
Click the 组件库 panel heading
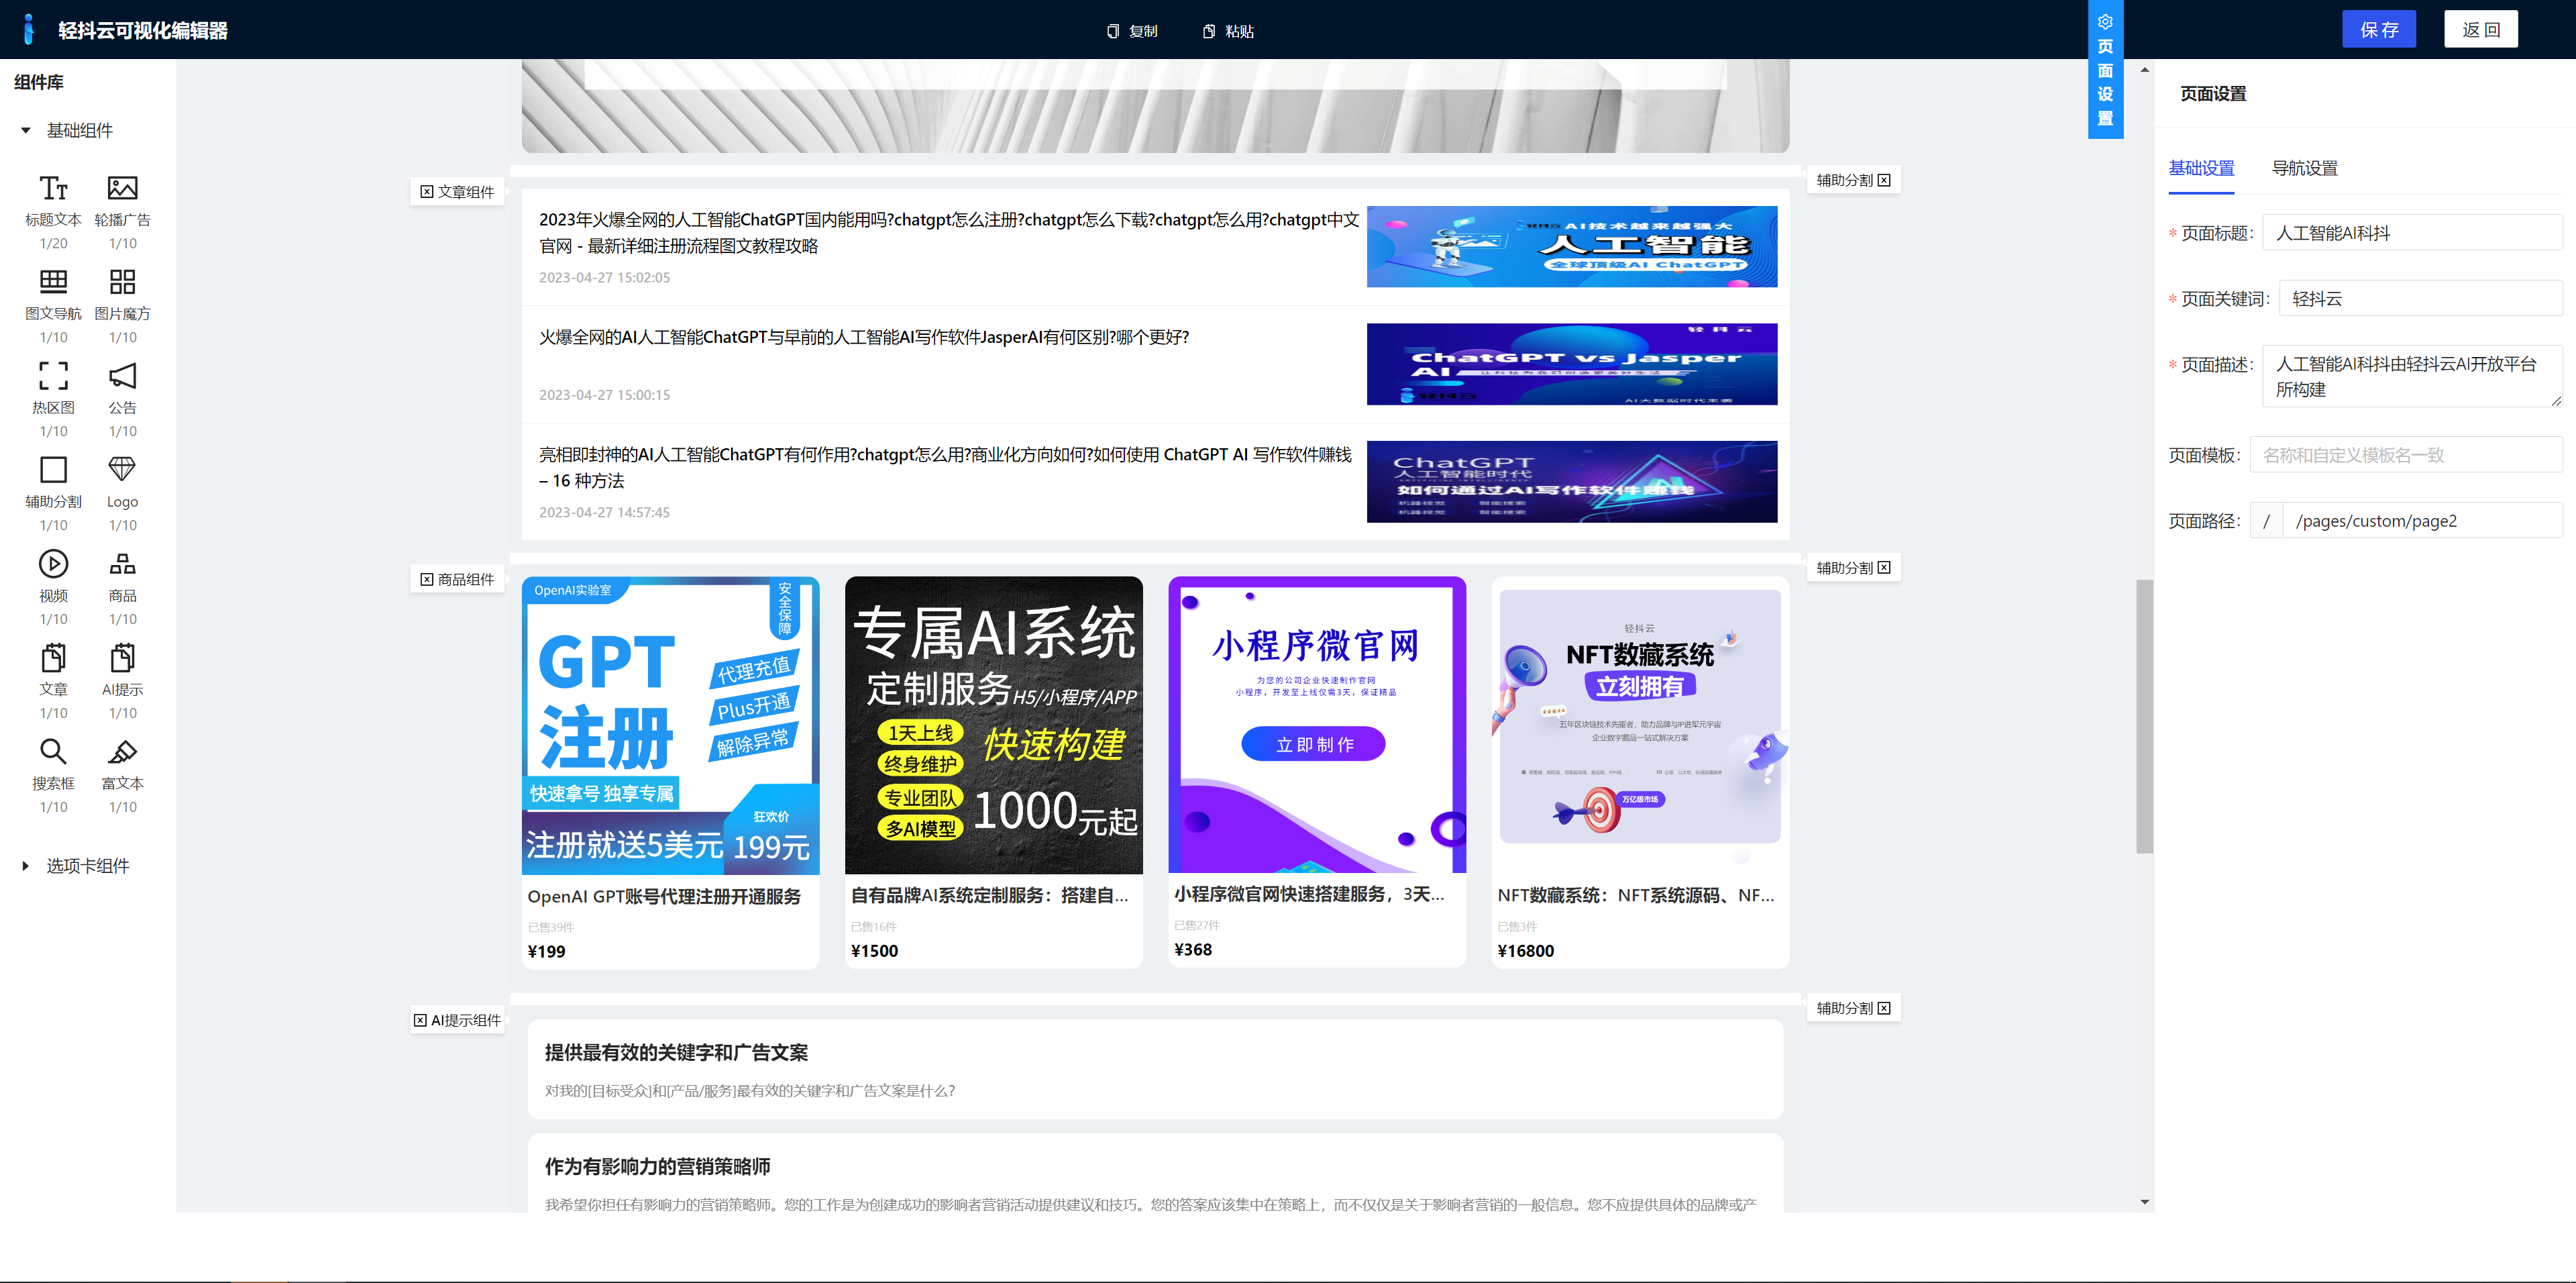pyautogui.click(x=39, y=82)
